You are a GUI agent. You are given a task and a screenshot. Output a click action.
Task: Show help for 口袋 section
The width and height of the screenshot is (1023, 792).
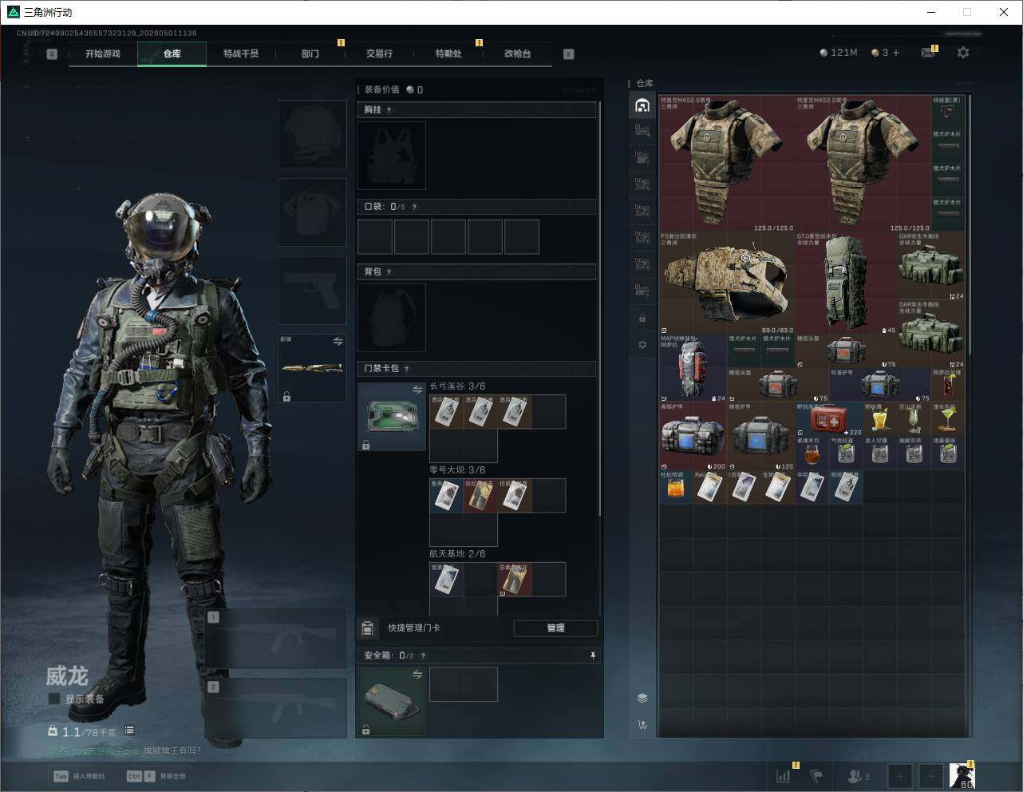(x=414, y=207)
